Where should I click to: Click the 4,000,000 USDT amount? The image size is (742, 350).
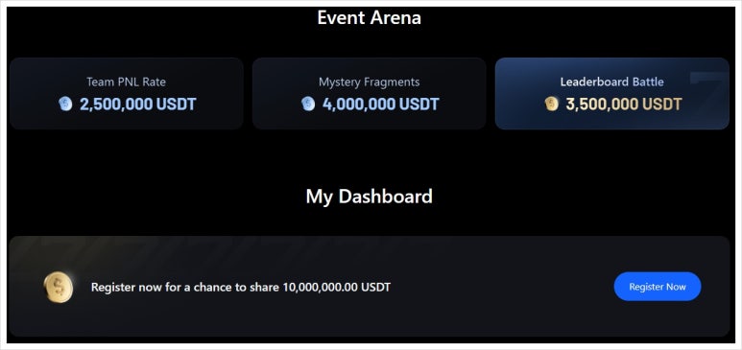[381, 105]
